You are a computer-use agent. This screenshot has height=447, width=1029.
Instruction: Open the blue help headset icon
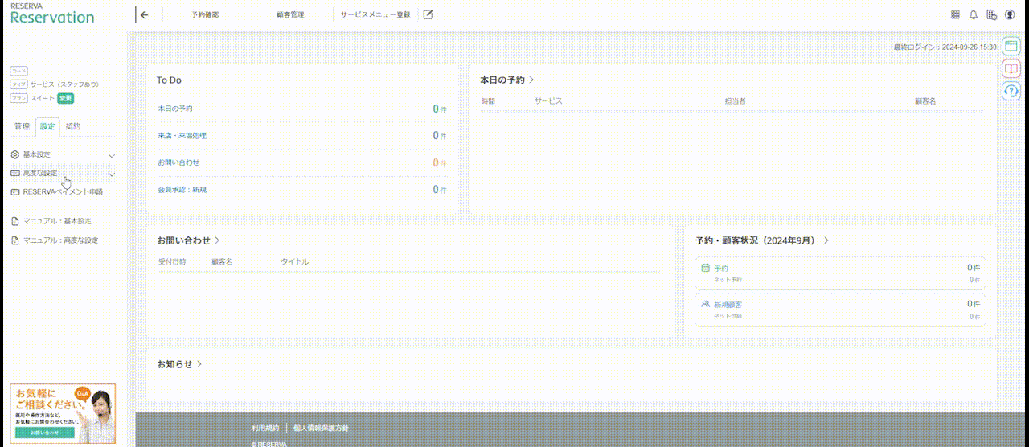pyautogui.click(x=1011, y=92)
